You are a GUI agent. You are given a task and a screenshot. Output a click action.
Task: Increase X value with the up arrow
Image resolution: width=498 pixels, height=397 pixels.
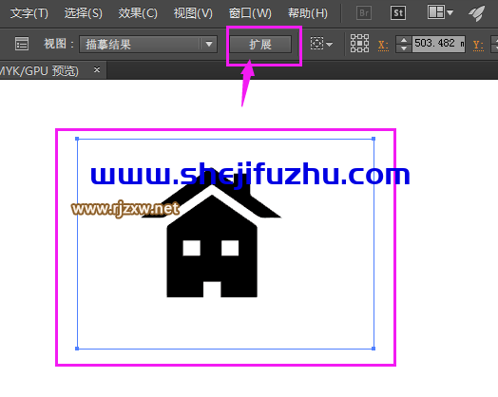pyautogui.click(x=404, y=40)
